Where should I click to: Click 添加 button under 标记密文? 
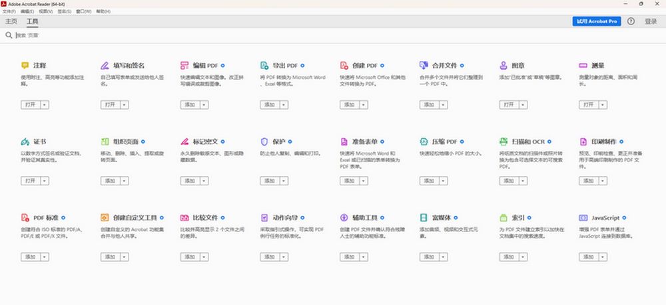pyautogui.click(x=190, y=181)
